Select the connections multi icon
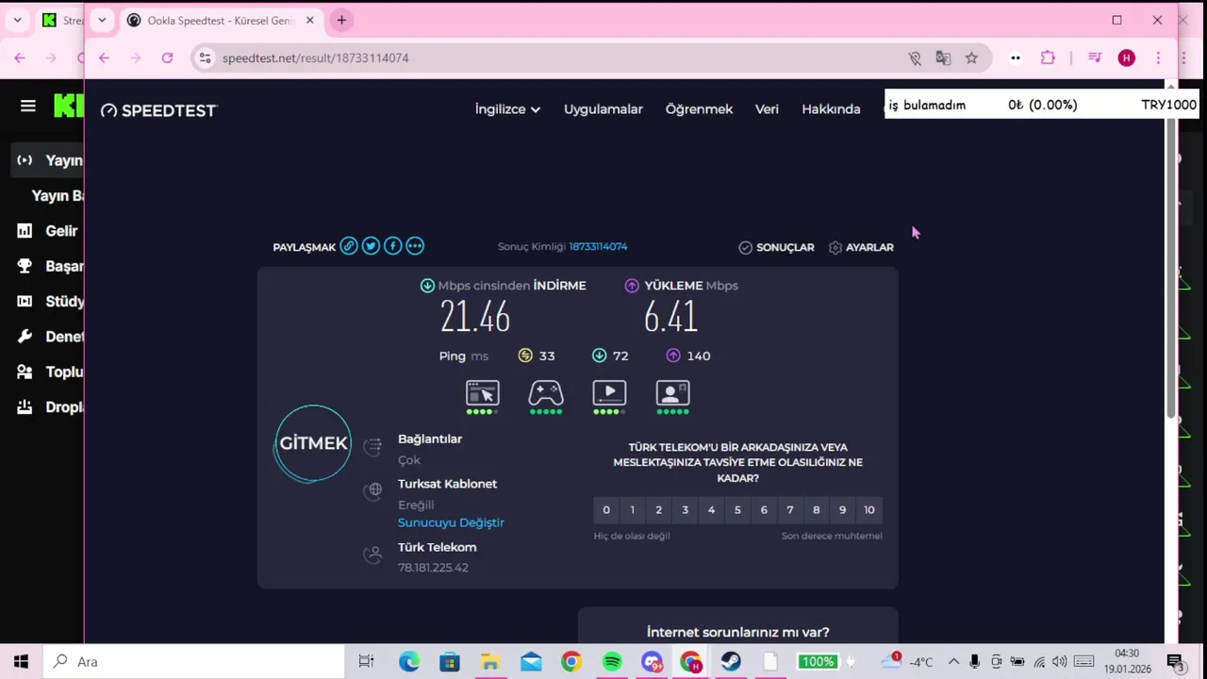The height and width of the screenshot is (679, 1207). point(373,447)
